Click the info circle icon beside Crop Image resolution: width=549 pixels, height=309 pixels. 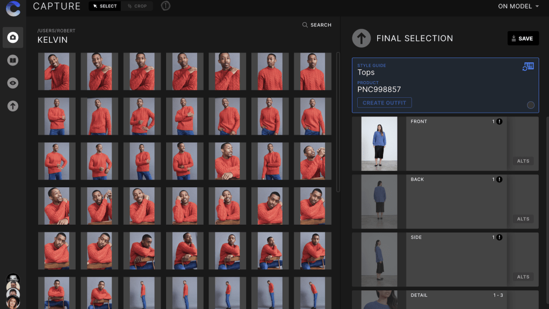click(x=165, y=6)
